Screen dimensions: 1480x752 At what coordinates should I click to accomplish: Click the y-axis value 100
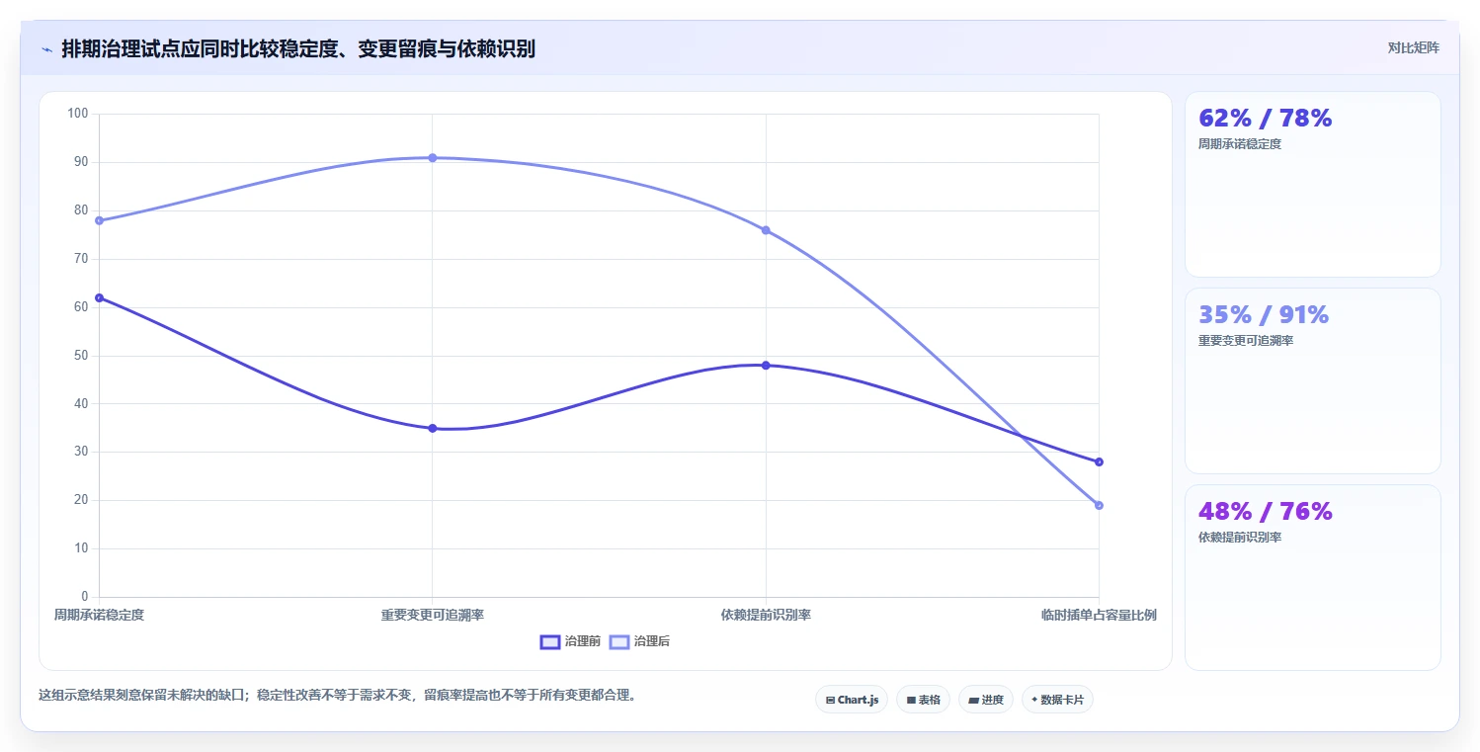[x=78, y=114]
